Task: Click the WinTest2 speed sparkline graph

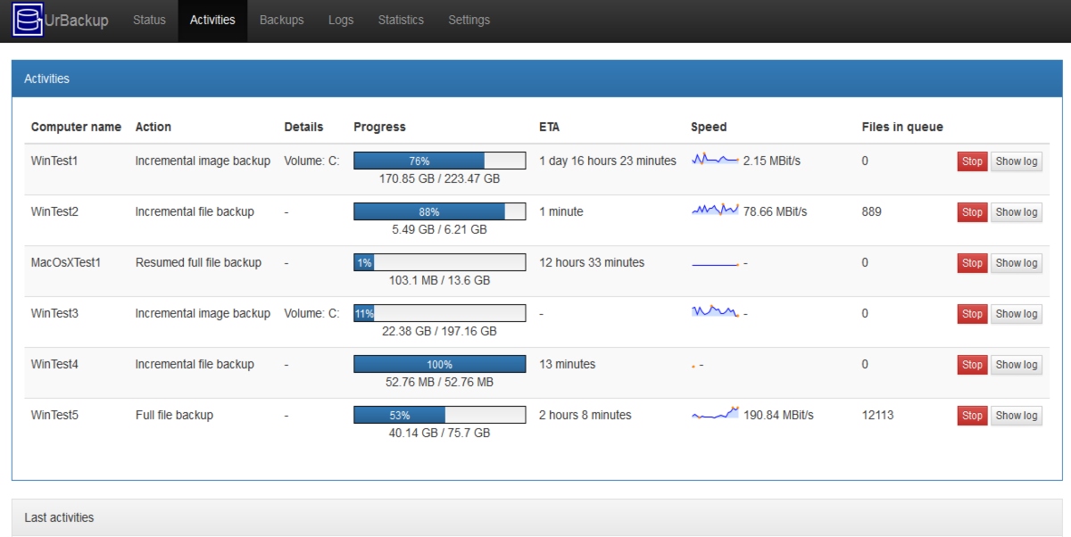Action: point(715,211)
